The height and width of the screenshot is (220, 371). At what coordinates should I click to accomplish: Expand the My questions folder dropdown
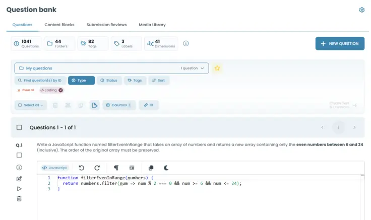(x=111, y=68)
